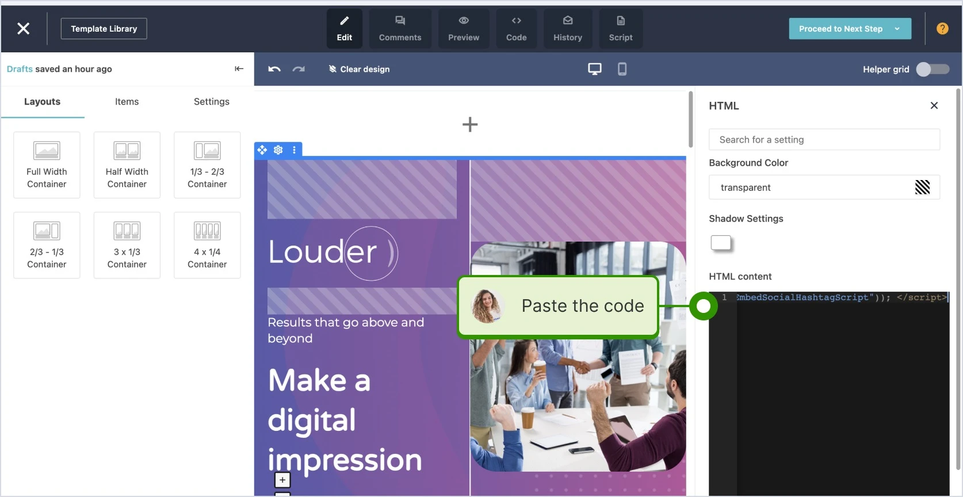This screenshot has height=497, width=963.
Task: Click the Search for a setting field
Action: (x=824, y=140)
